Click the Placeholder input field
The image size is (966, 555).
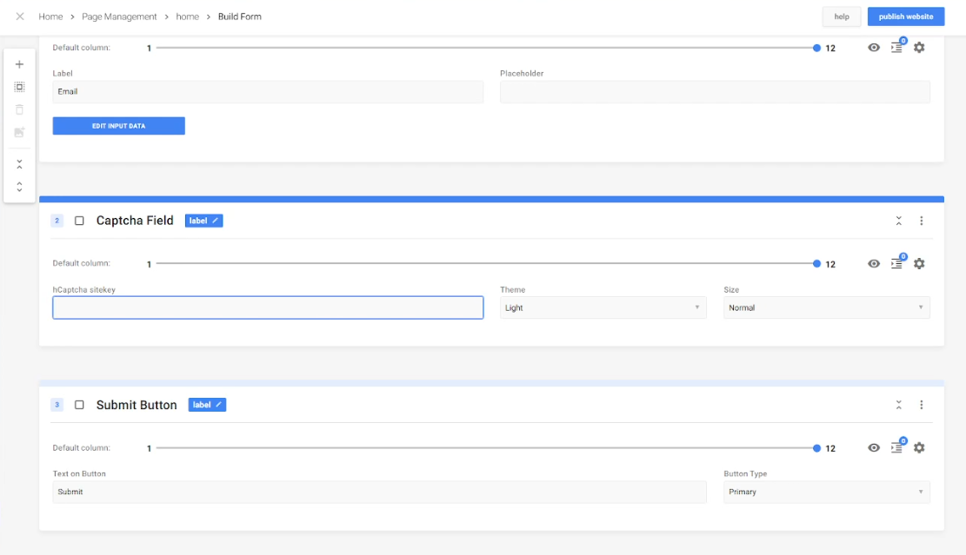point(715,92)
